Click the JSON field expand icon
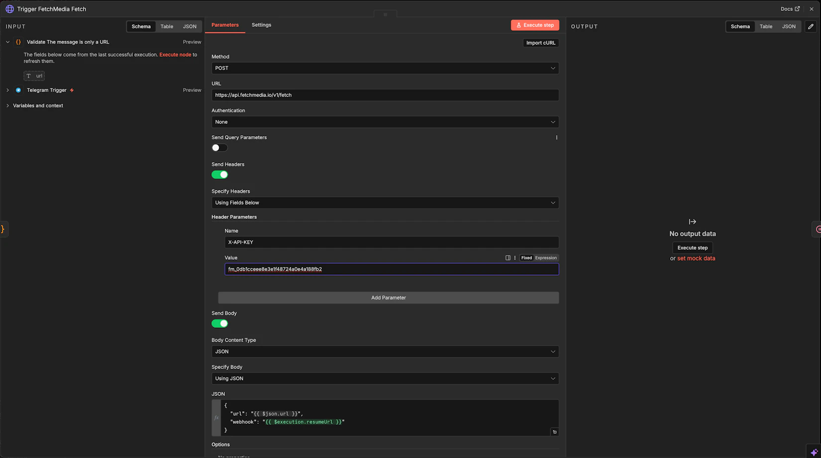The width and height of the screenshot is (821, 458). click(554, 432)
